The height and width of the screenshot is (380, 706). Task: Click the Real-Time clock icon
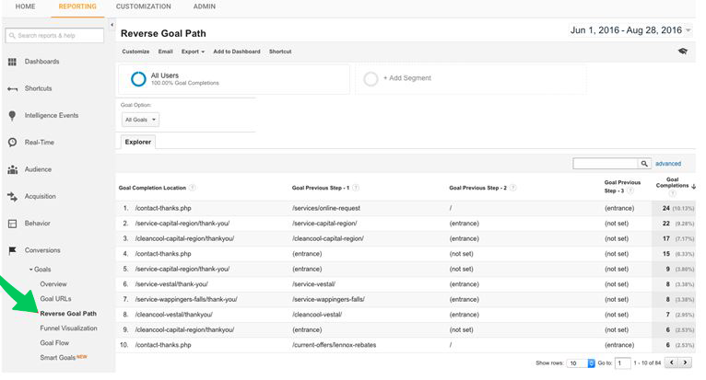coord(13,143)
